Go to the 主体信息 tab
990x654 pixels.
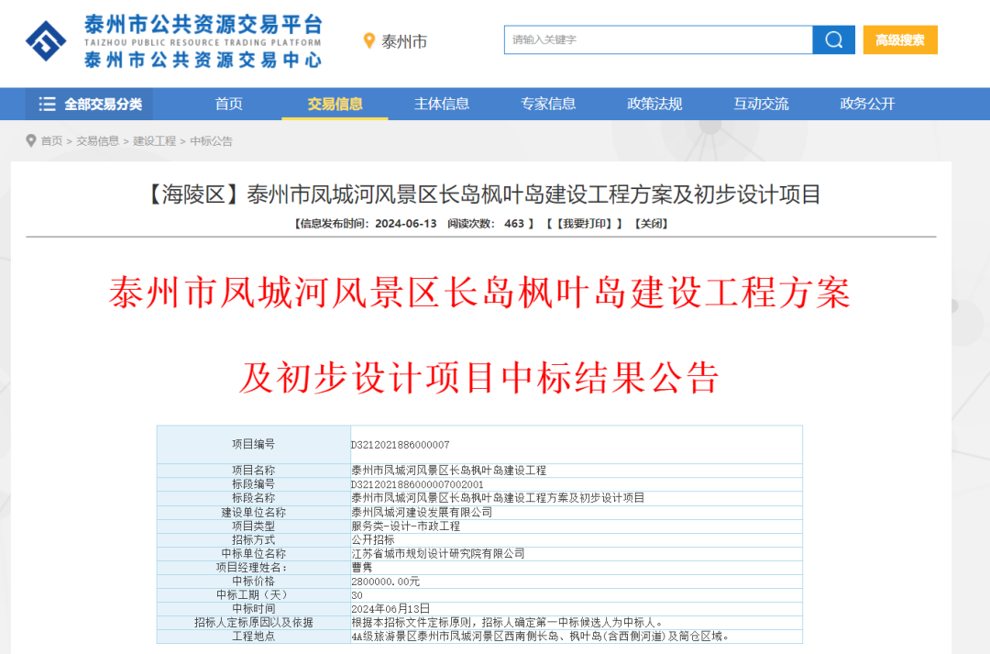[442, 105]
